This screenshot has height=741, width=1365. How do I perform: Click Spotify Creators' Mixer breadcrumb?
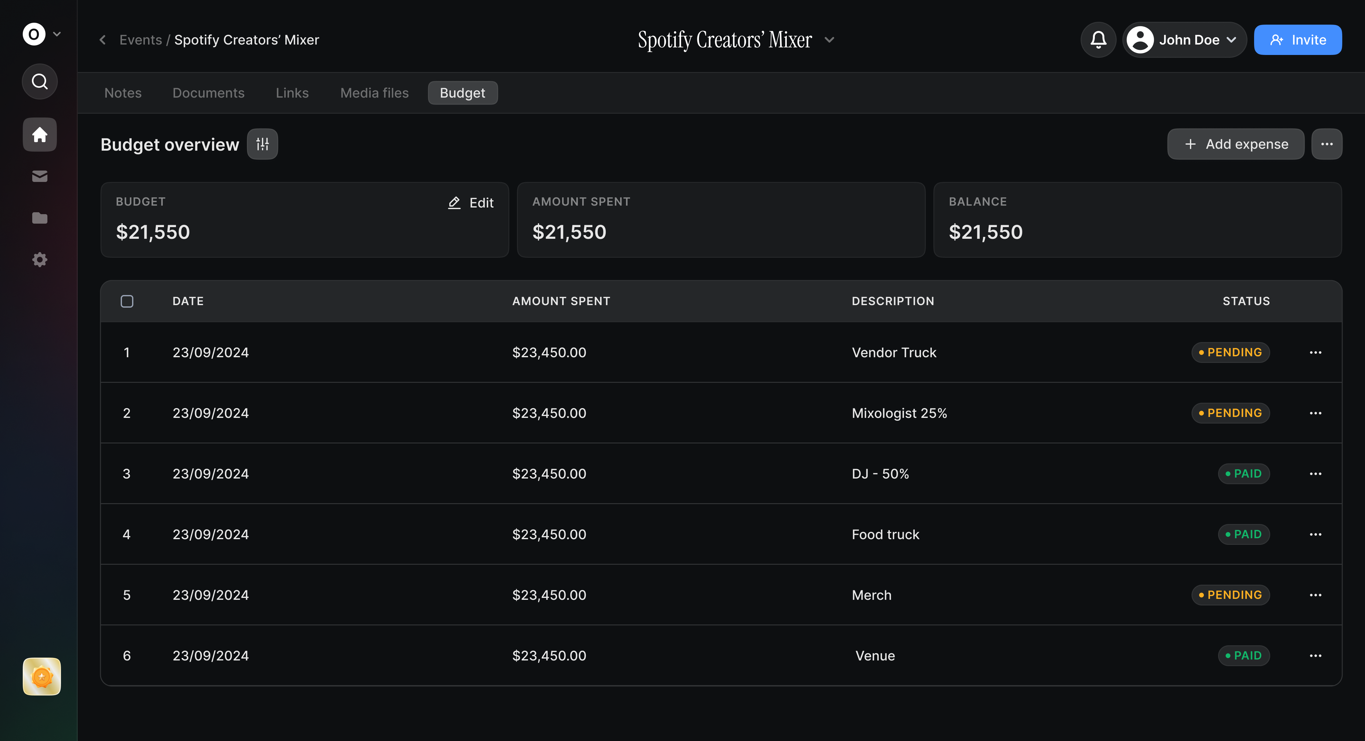246,40
